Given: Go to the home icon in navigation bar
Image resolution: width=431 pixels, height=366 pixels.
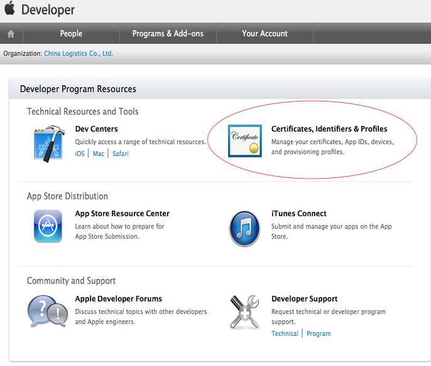Looking at the screenshot, I should 11,34.
